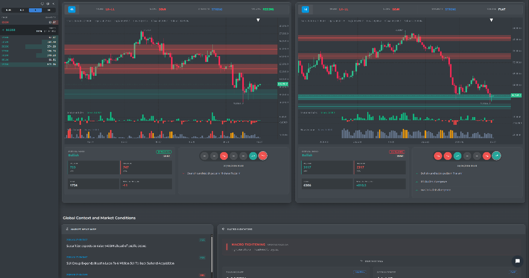
Task: Expand the market data section under macro indicators
Action: [371, 261]
